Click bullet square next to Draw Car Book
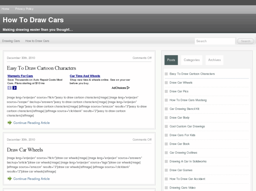This screenshot has height=191, width=256. (166, 144)
